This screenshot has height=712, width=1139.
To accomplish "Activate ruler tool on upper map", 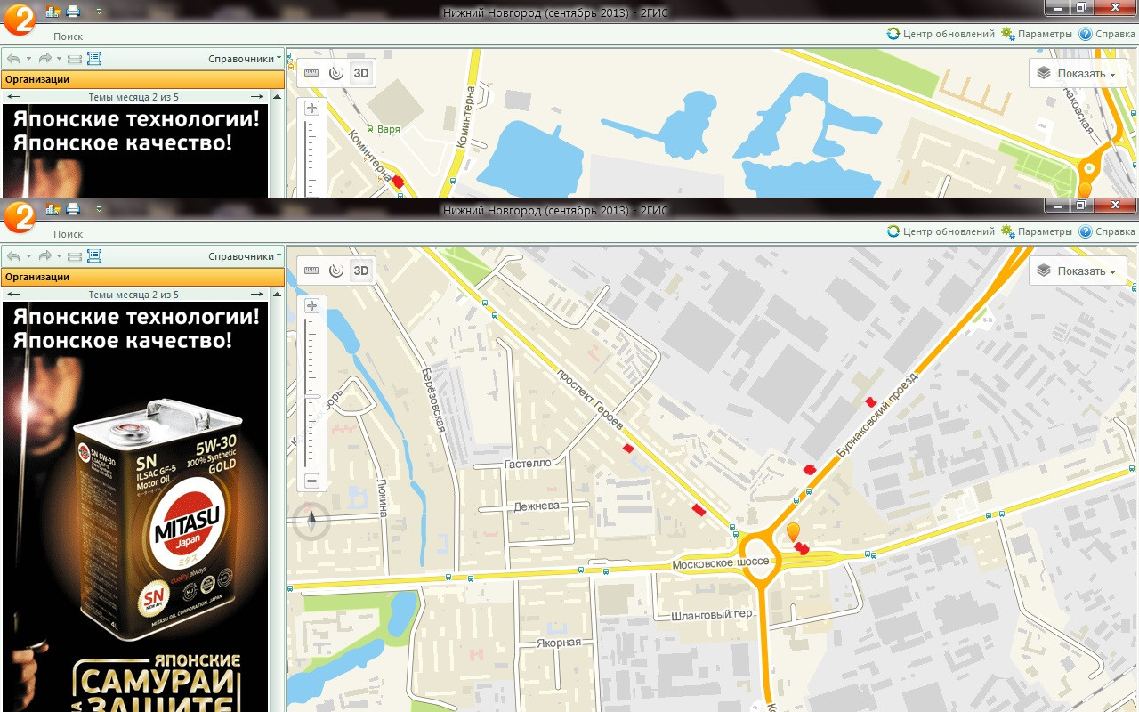I will (x=311, y=73).
